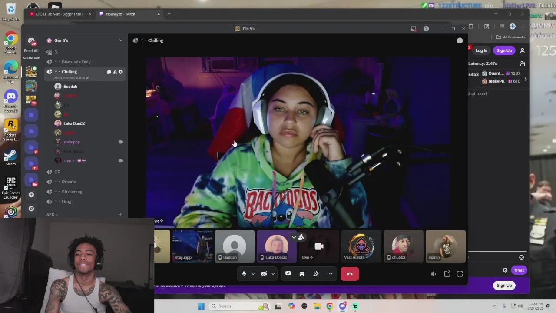This screenshot has height=313, width=556.
Task: Open Chrome three-dot menu
Action: pos(523,27)
